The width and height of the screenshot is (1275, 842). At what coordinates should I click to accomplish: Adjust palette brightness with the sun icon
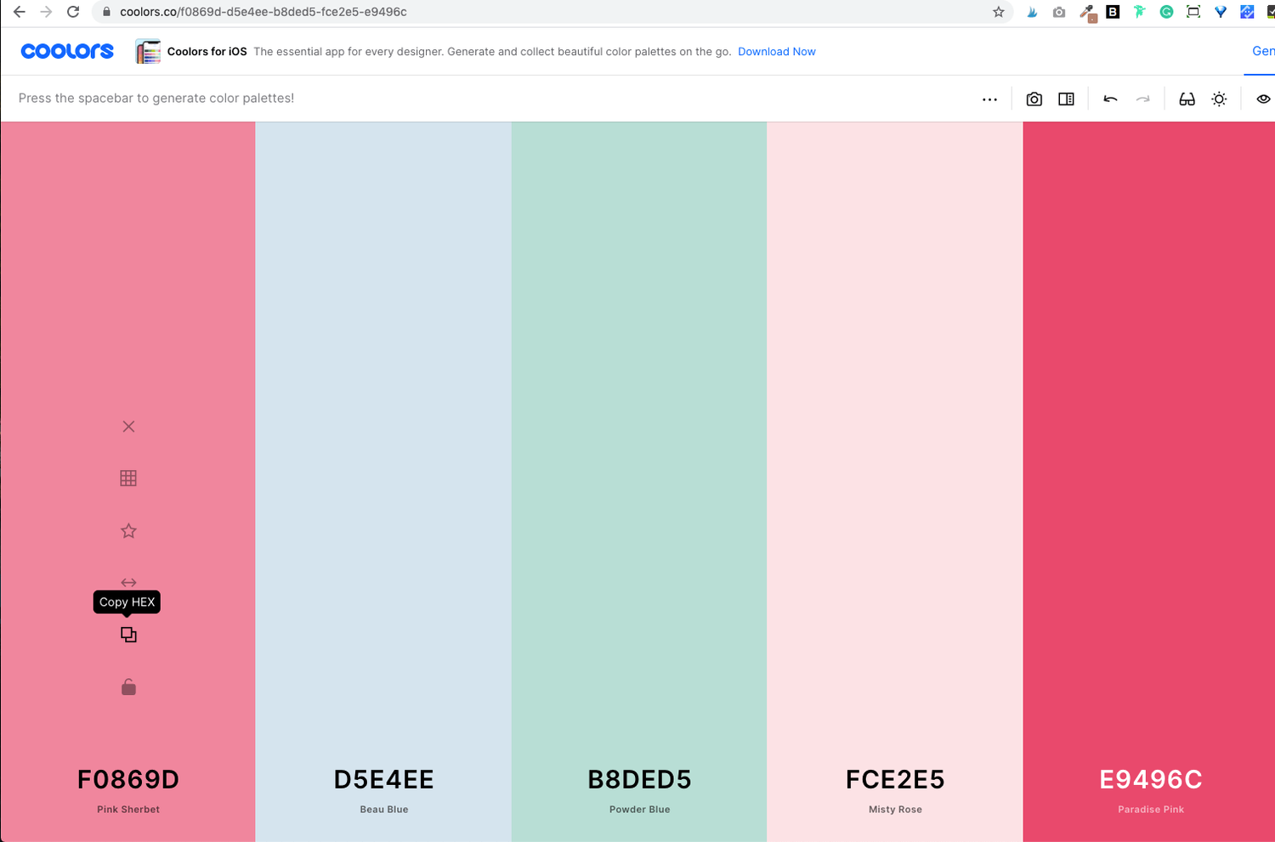[1219, 99]
